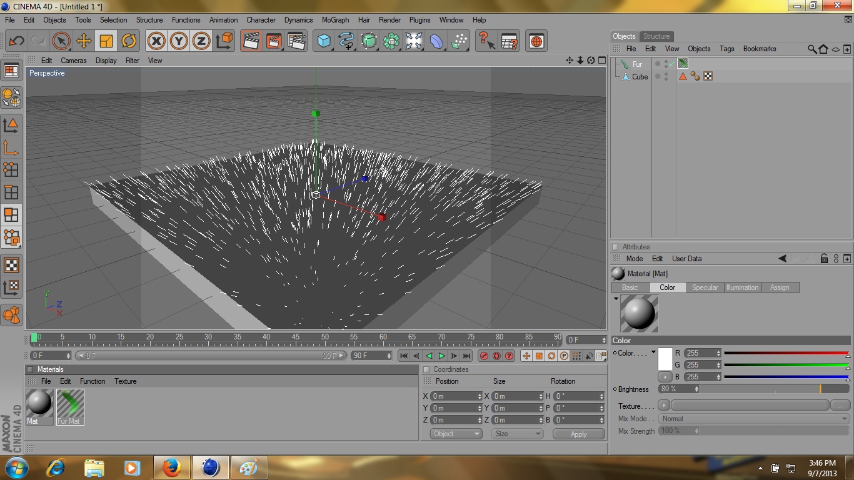Open the Mix Mode dropdown set to Normal
Image resolution: width=854 pixels, height=480 pixels.
coord(753,419)
